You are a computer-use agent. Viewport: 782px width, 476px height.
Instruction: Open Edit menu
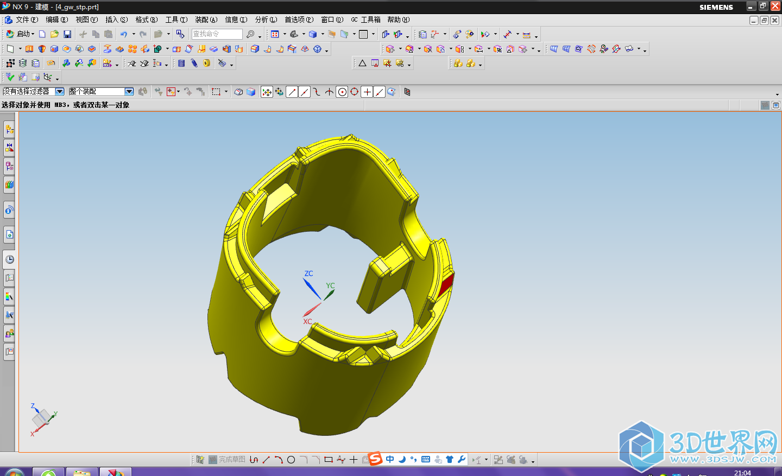[56, 20]
